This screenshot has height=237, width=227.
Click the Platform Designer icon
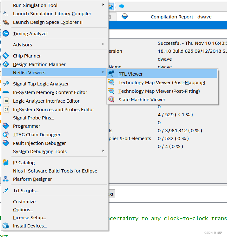pyautogui.click(x=6, y=179)
